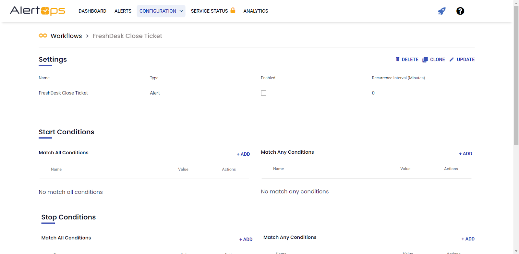The height and width of the screenshot is (254, 519).
Task: Open the Dashboard menu item
Action: [92, 11]
